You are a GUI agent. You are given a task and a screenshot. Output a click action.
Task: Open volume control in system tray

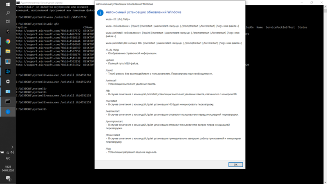point(12,152)
